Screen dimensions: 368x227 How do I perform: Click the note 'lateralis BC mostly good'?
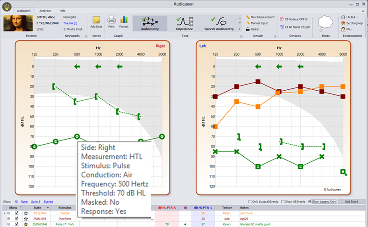(255, 224)
